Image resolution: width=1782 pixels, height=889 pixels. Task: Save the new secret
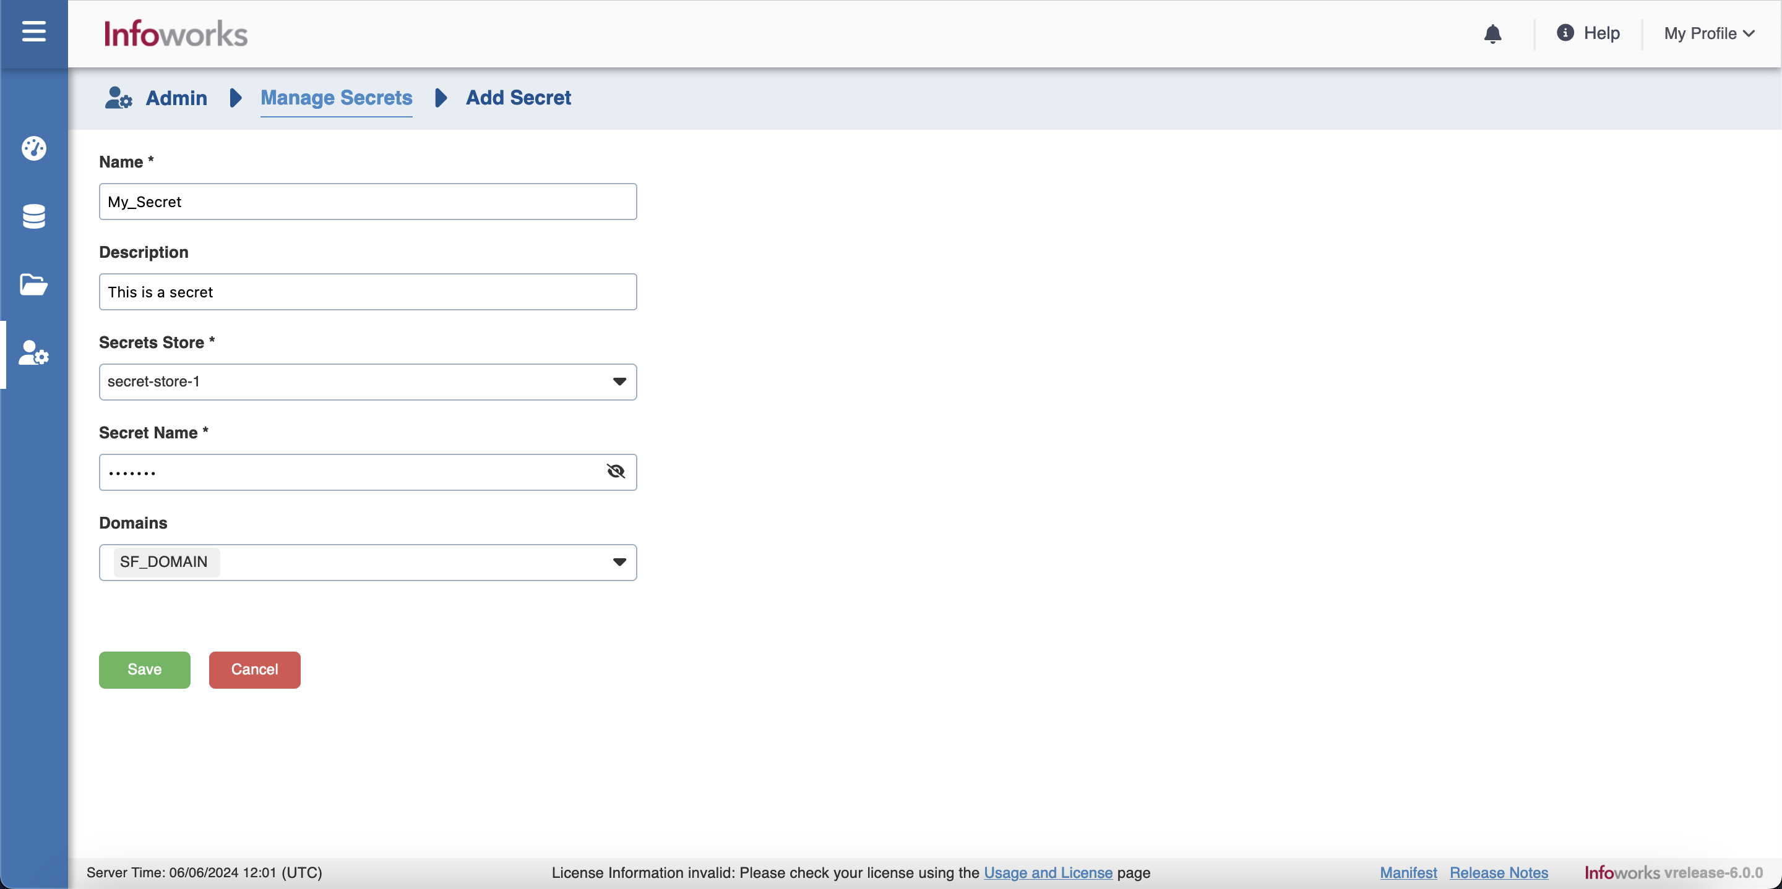(145, 669)
